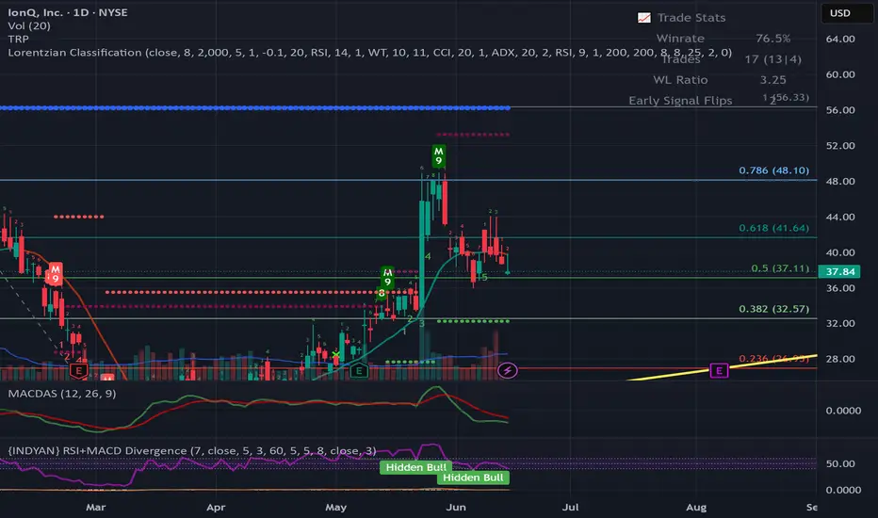Select the MACDAS (12, 26, 9) legend

pos(62,394)
